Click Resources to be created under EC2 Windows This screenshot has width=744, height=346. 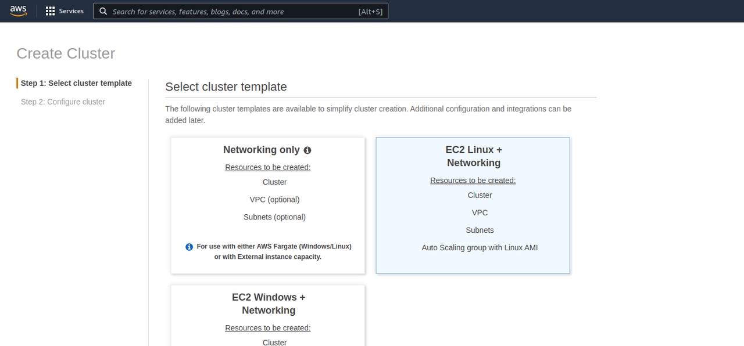(268, 328)
